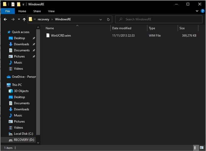Click the WinUCRD.wim file icon
Viewport: 206px width, 151px height.
coord(48,35)
